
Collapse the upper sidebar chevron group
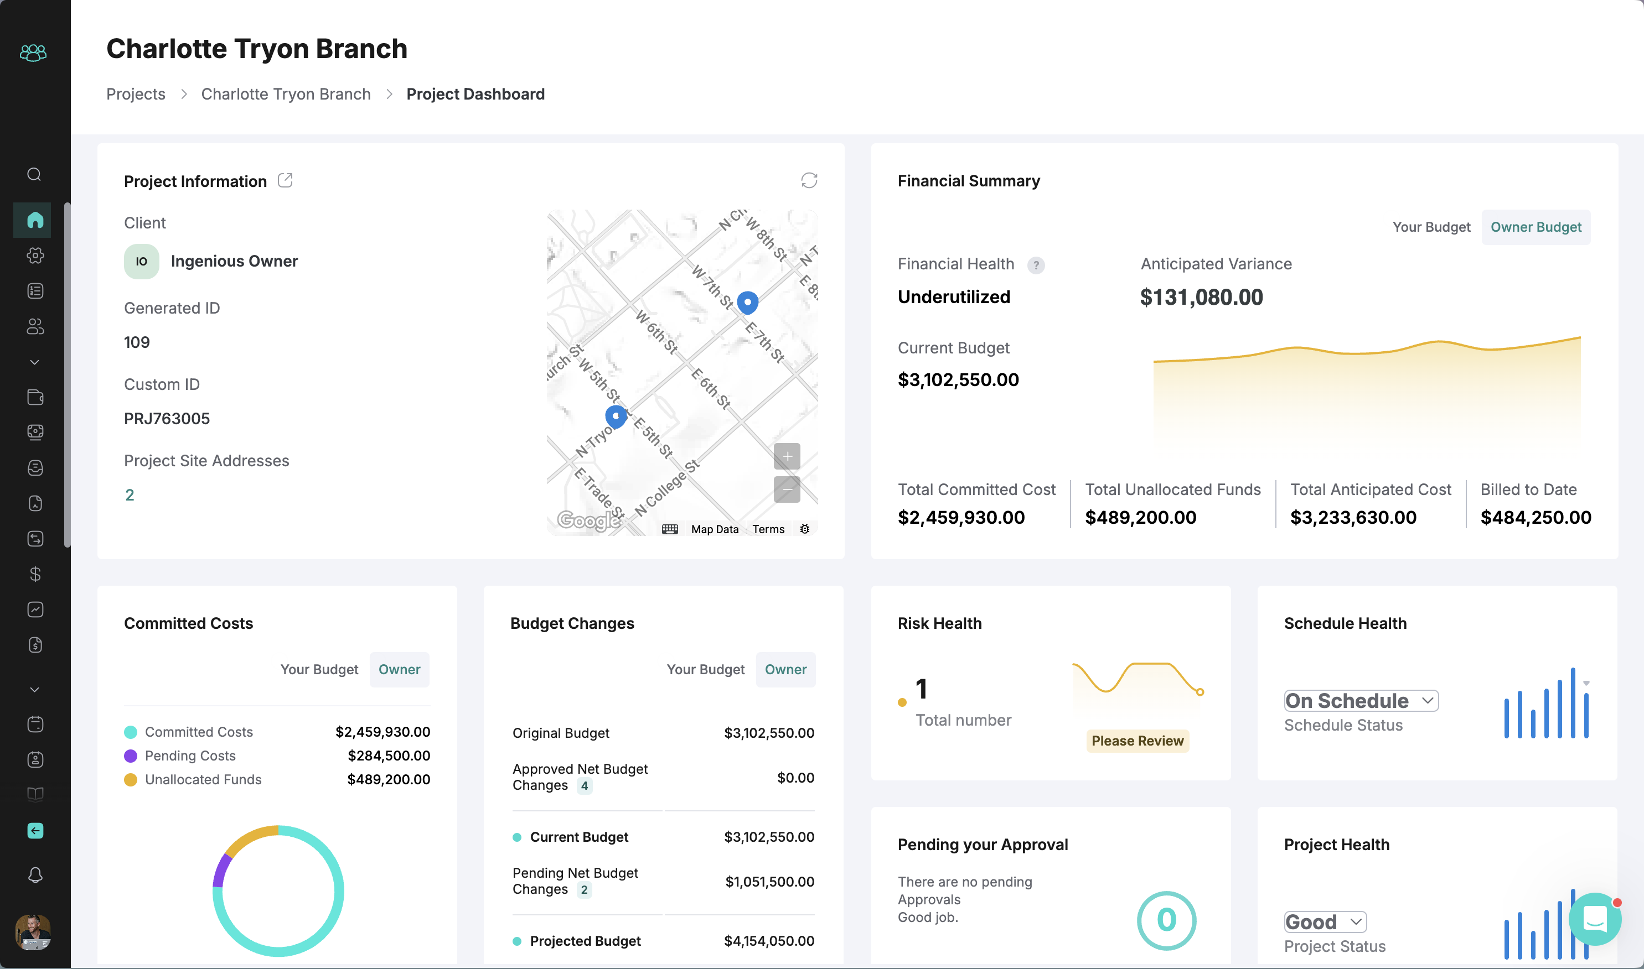(x=35, y=362)
